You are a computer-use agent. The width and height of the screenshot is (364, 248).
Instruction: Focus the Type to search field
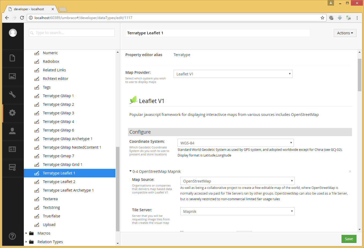point(72,33)
